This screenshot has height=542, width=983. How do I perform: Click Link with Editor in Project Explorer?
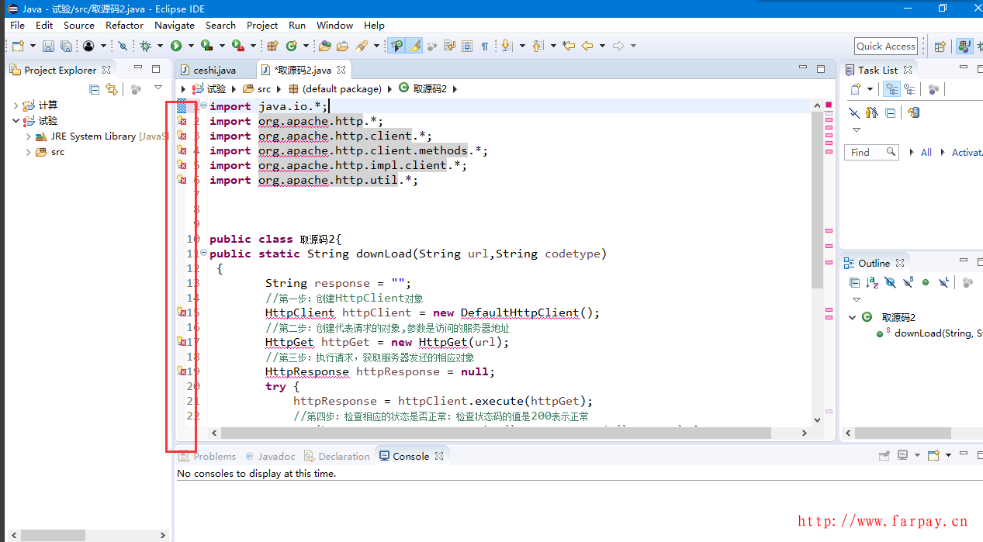pyautogui.click(x=112, y=89)
